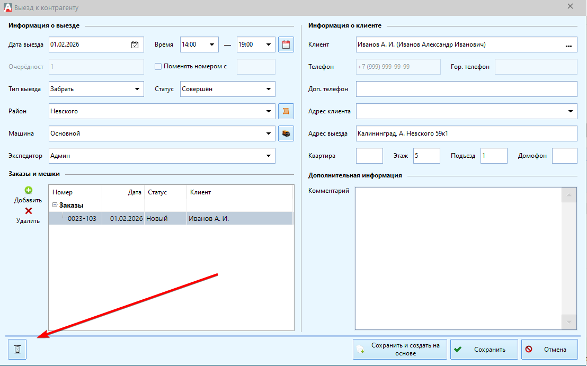This screenshot has width=587, height=366.
Task: Open the history hourglass icon button
Action: click(17, 349)
